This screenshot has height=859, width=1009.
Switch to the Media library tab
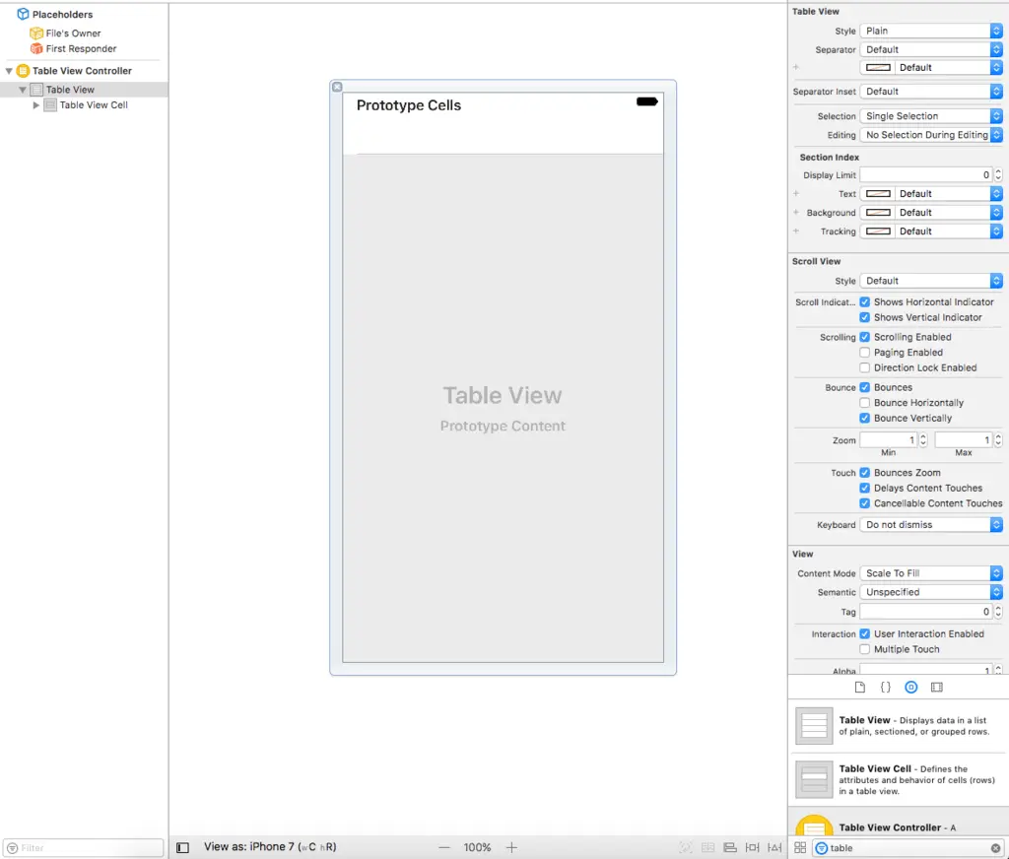[936, 687]
